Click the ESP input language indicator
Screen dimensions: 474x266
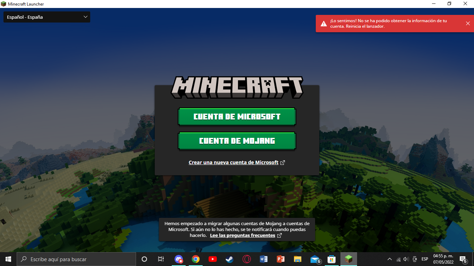(x=425, y=259)
